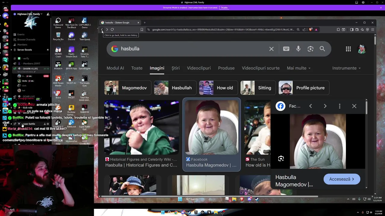The image size is (385, 216).
Task: Show previous image in preview panel
Action: click(x=311, y=106)
